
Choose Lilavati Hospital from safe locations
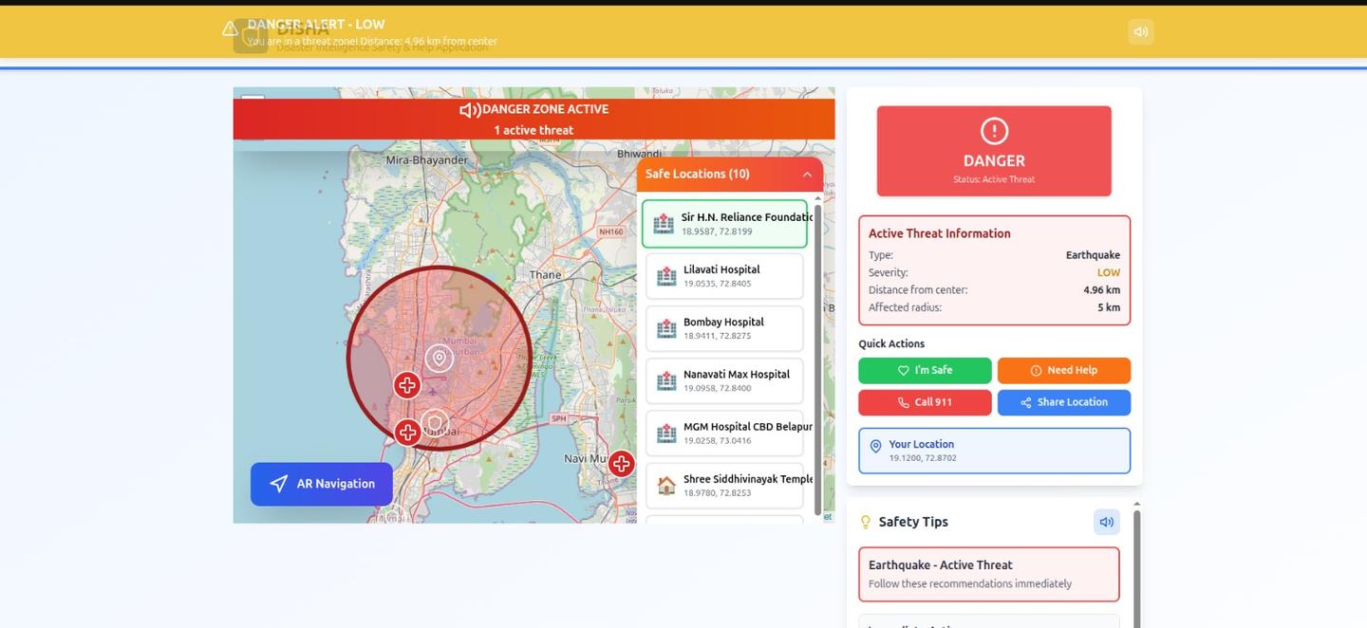[724, 276]
